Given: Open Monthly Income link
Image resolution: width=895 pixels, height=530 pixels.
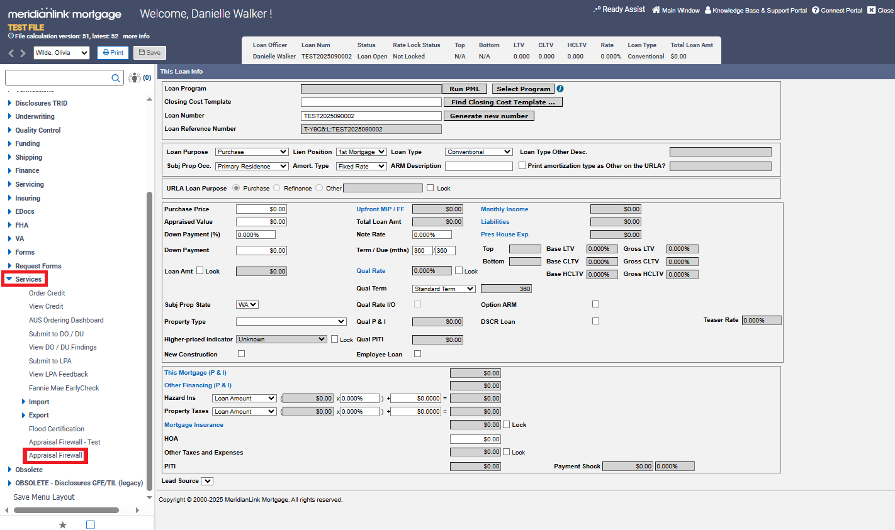Looking at the screenshot, I should point(505,209).
